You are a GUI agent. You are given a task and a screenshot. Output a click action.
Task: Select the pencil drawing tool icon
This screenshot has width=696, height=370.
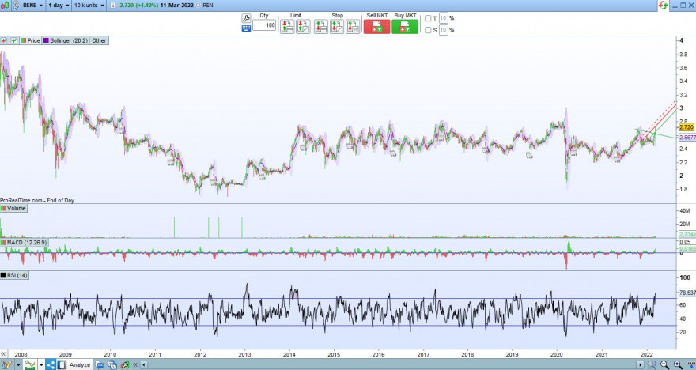pyautogui.click(x=6, y=364)
